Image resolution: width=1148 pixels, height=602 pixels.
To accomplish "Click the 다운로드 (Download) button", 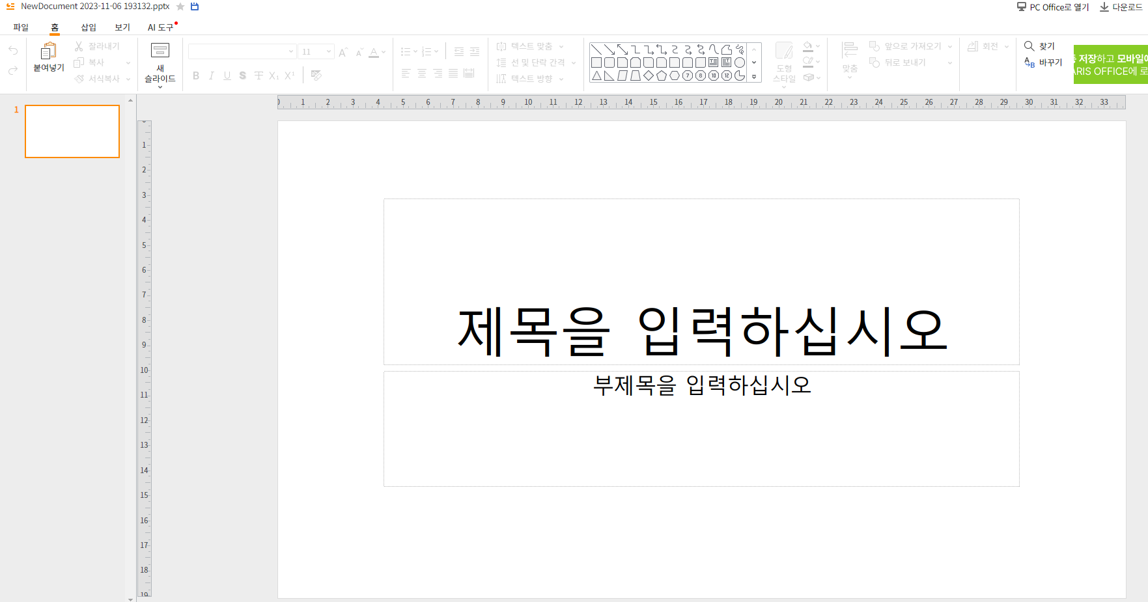I will (x=1121, y=7).
